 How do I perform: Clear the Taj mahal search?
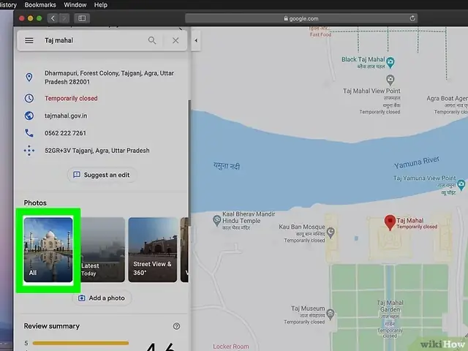coord(175,40)
